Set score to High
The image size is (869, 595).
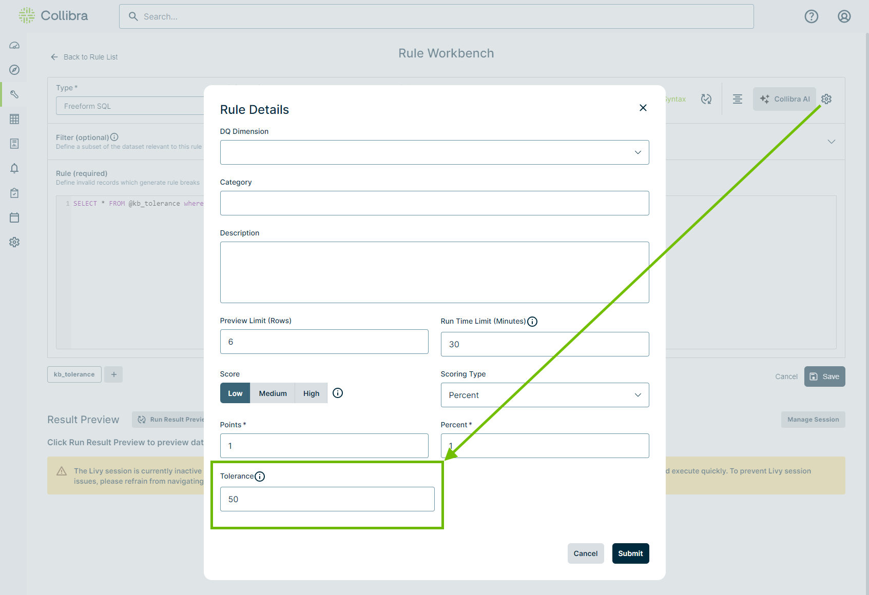[x=311, y=393]
